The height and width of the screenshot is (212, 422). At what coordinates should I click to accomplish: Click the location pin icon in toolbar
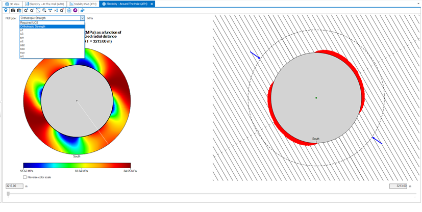coord(6,10)
